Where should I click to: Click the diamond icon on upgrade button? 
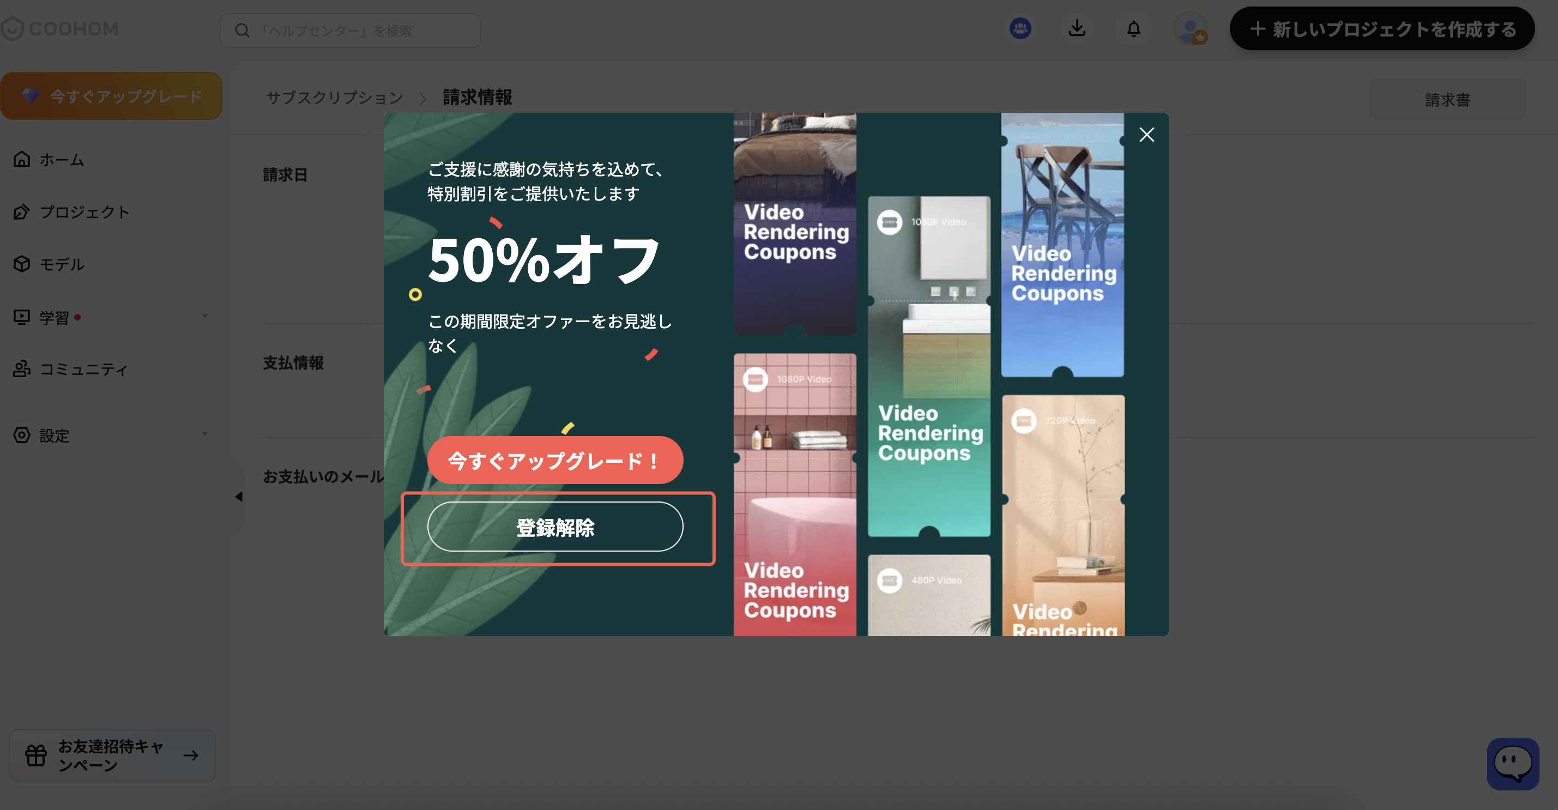pyautogui.click(x=30, y=95)
